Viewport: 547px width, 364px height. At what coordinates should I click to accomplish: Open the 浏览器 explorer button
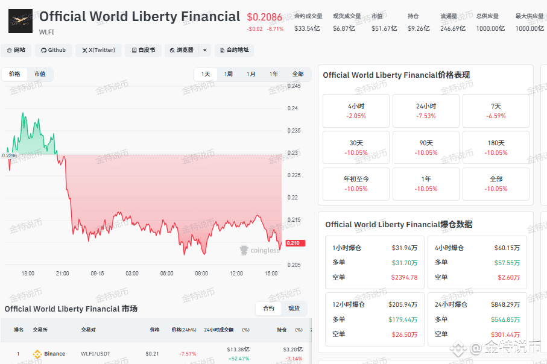pyautogui.click(x=182, y=50)
